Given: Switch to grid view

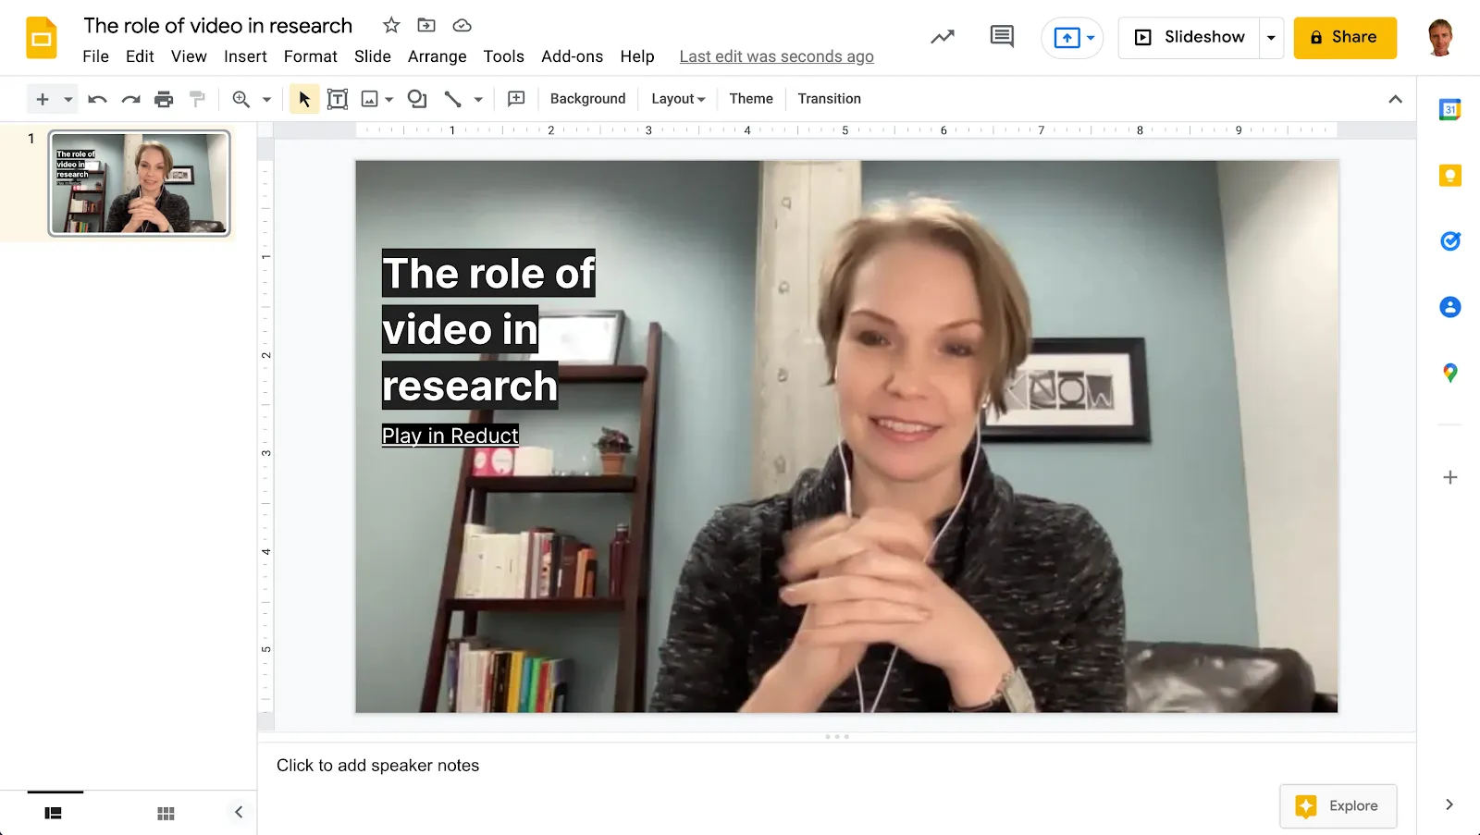Looking at the screenshot, I should 166,813.
